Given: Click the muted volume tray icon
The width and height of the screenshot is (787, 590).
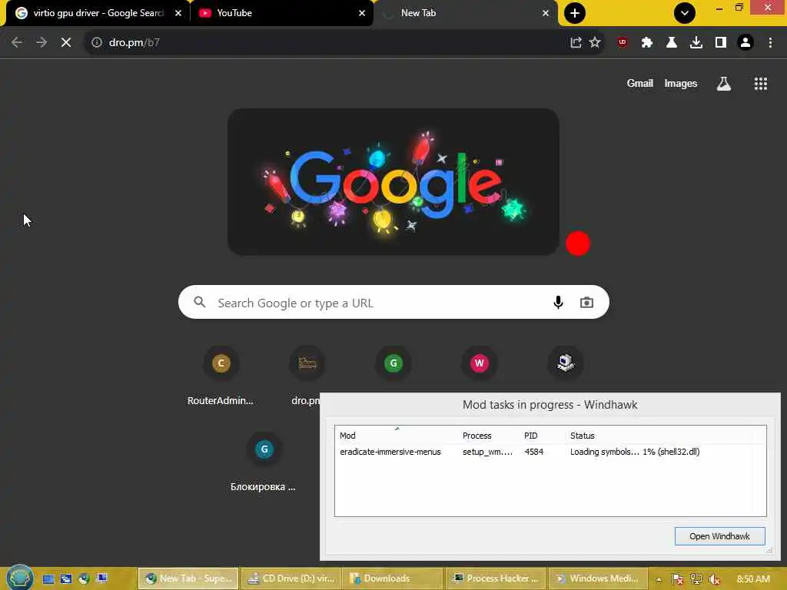Looking at the screenshot, I should coord(714,579).
